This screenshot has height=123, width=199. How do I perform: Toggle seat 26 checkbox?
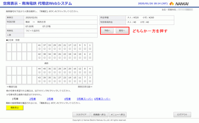click(x=60, y=58)
